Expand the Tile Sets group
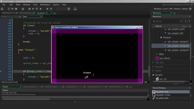Image resolution: width=194 pixels, height=109 pixels. tap(153, 62)
